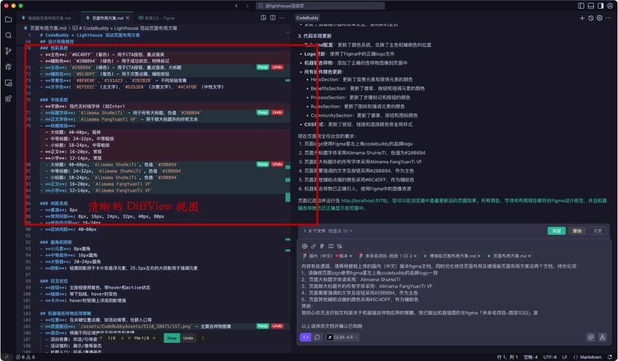Split the editor with the split icon
Image resolution: width=618 pixels, height=361 pixels.
(273, 18)
